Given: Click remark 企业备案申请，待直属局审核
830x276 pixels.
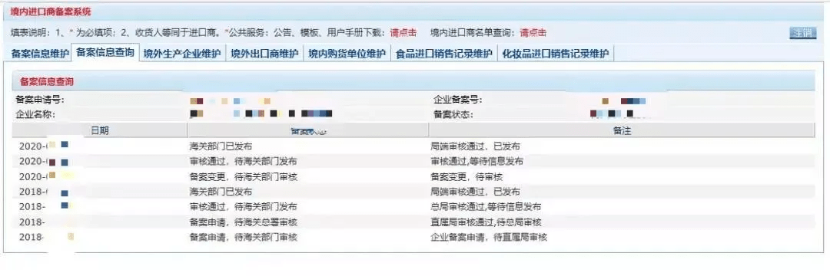Looking at the screenshot, I should point(489,238).
